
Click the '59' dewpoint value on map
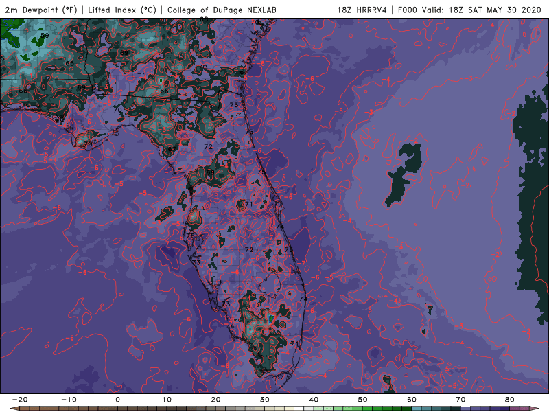pyautogui.click(x=45, y=36)
